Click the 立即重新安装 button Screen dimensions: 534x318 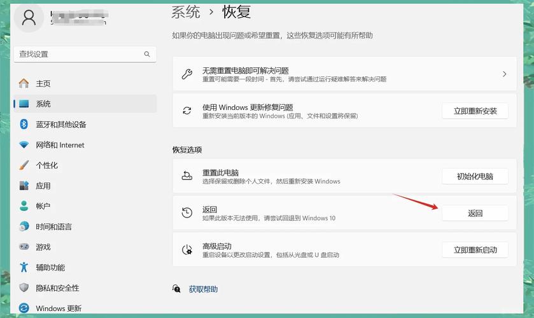[x=475, y=111]
